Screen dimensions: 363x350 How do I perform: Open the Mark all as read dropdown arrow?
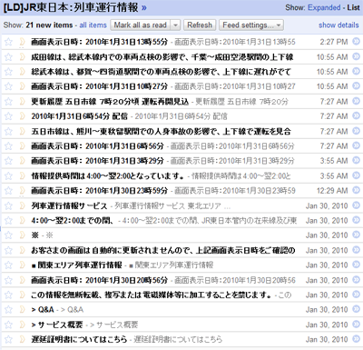(x=175, y=25)
